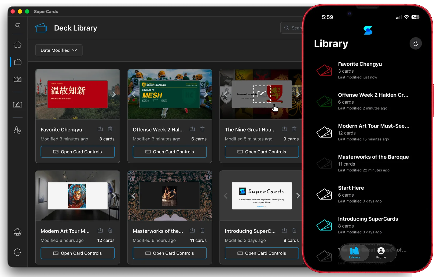Delete the Favorite Chengyu deck with the trash icon
This screenshot has width=437, height=277.
[110, 129]
